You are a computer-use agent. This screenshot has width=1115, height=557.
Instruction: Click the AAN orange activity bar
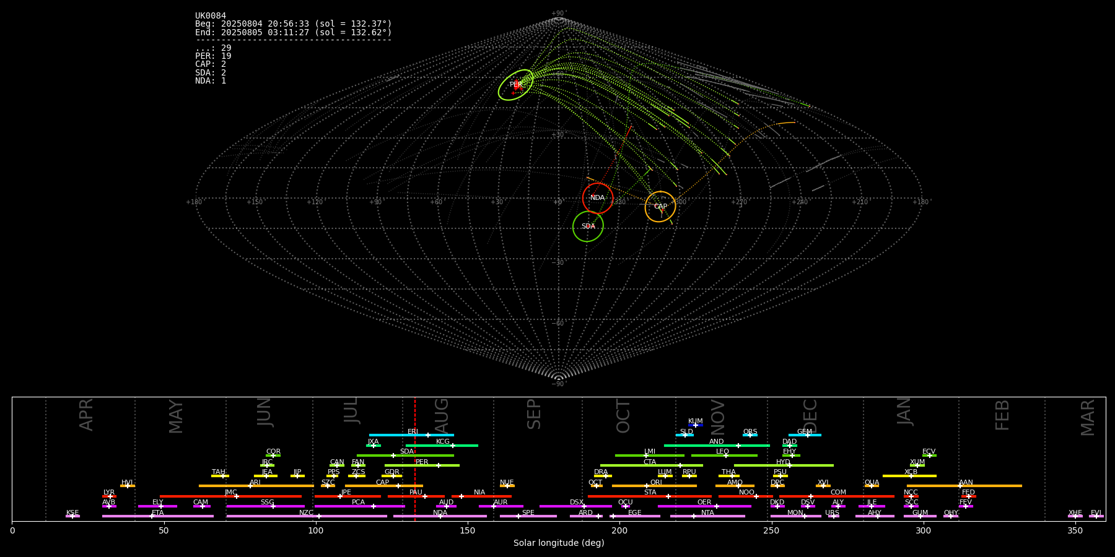964,486
